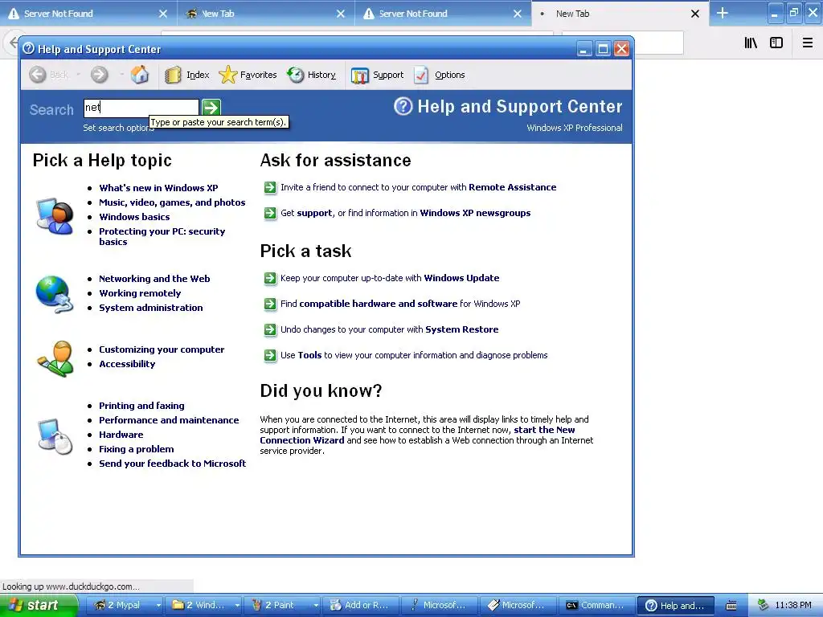The height and width of the screenshot is (617, 823).
Task: Open the Windows Start menu
Action: point(39,606)
